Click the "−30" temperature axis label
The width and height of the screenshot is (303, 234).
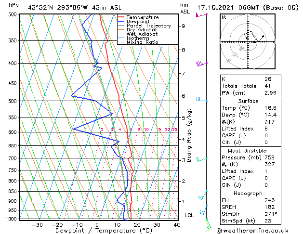37,225
